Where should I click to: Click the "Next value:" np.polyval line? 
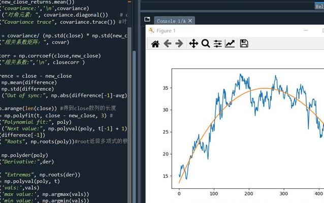[63, 128]
